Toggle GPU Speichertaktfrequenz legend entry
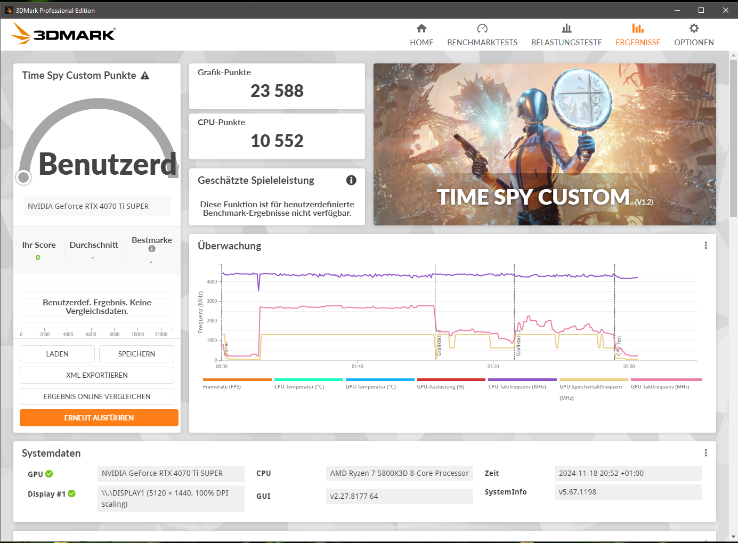Image resolution: width=738 pixels, height=543 pixels. pos(594,390)
